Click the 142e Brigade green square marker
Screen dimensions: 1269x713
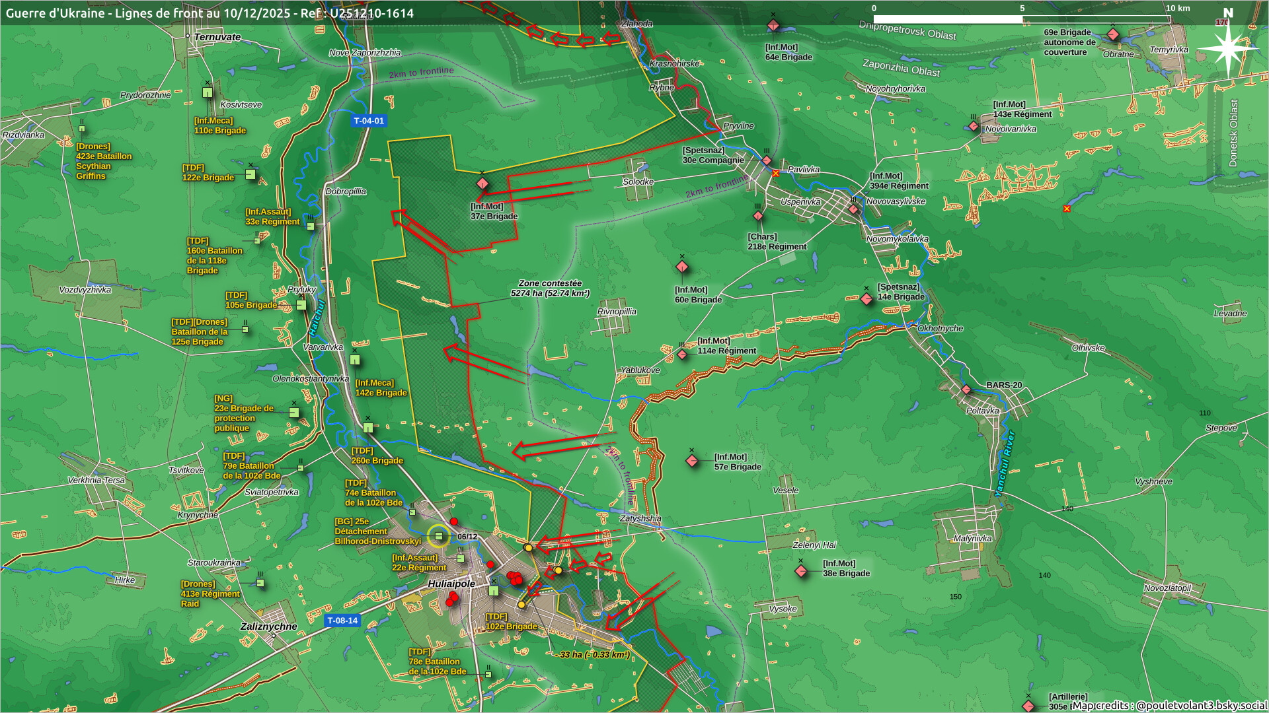click(x=355, y=360)
